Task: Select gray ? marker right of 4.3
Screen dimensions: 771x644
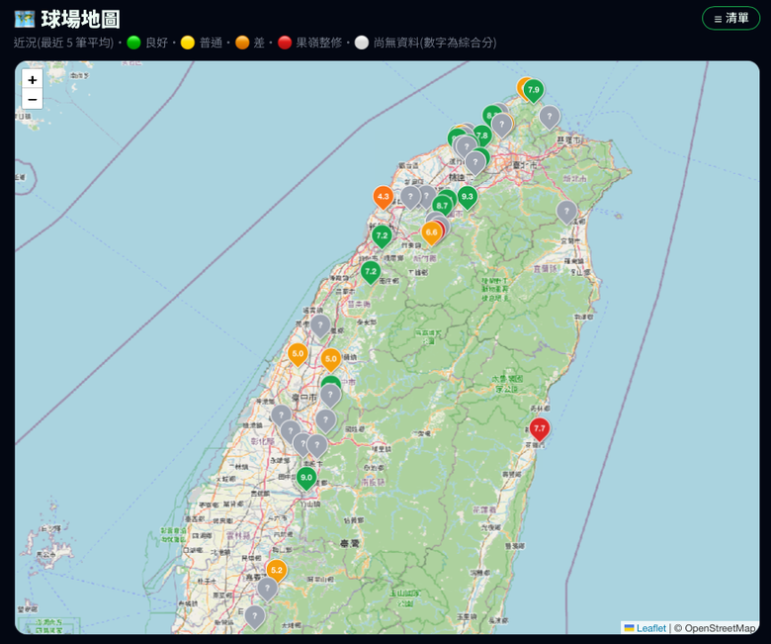Action: [x=410, y=197]
